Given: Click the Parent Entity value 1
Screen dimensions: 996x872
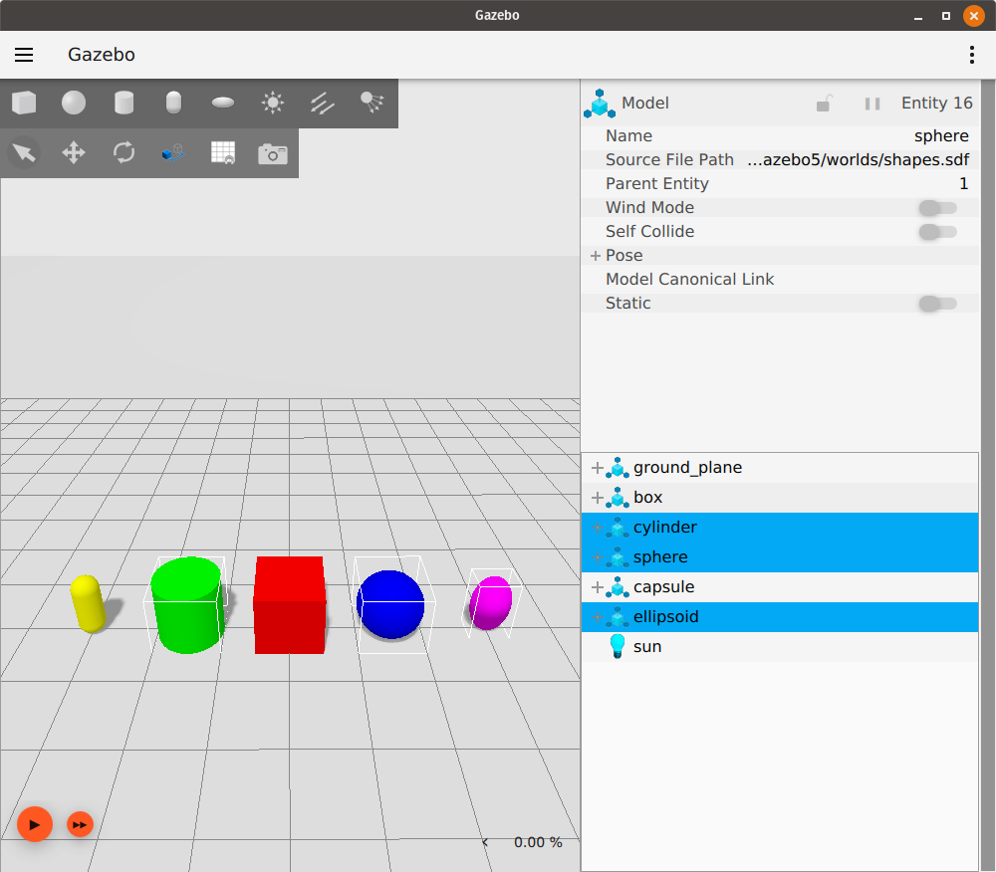Looking at the screenshot, I should (x=963, y=184).
